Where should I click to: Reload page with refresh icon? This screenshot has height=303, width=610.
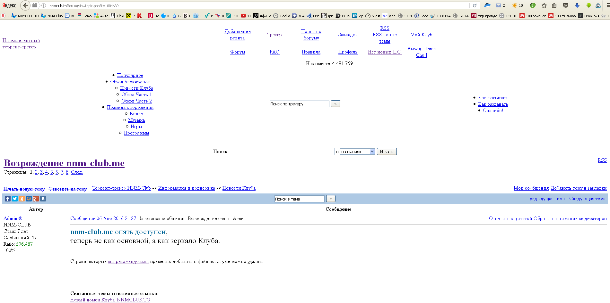click(x=475, y=5)
